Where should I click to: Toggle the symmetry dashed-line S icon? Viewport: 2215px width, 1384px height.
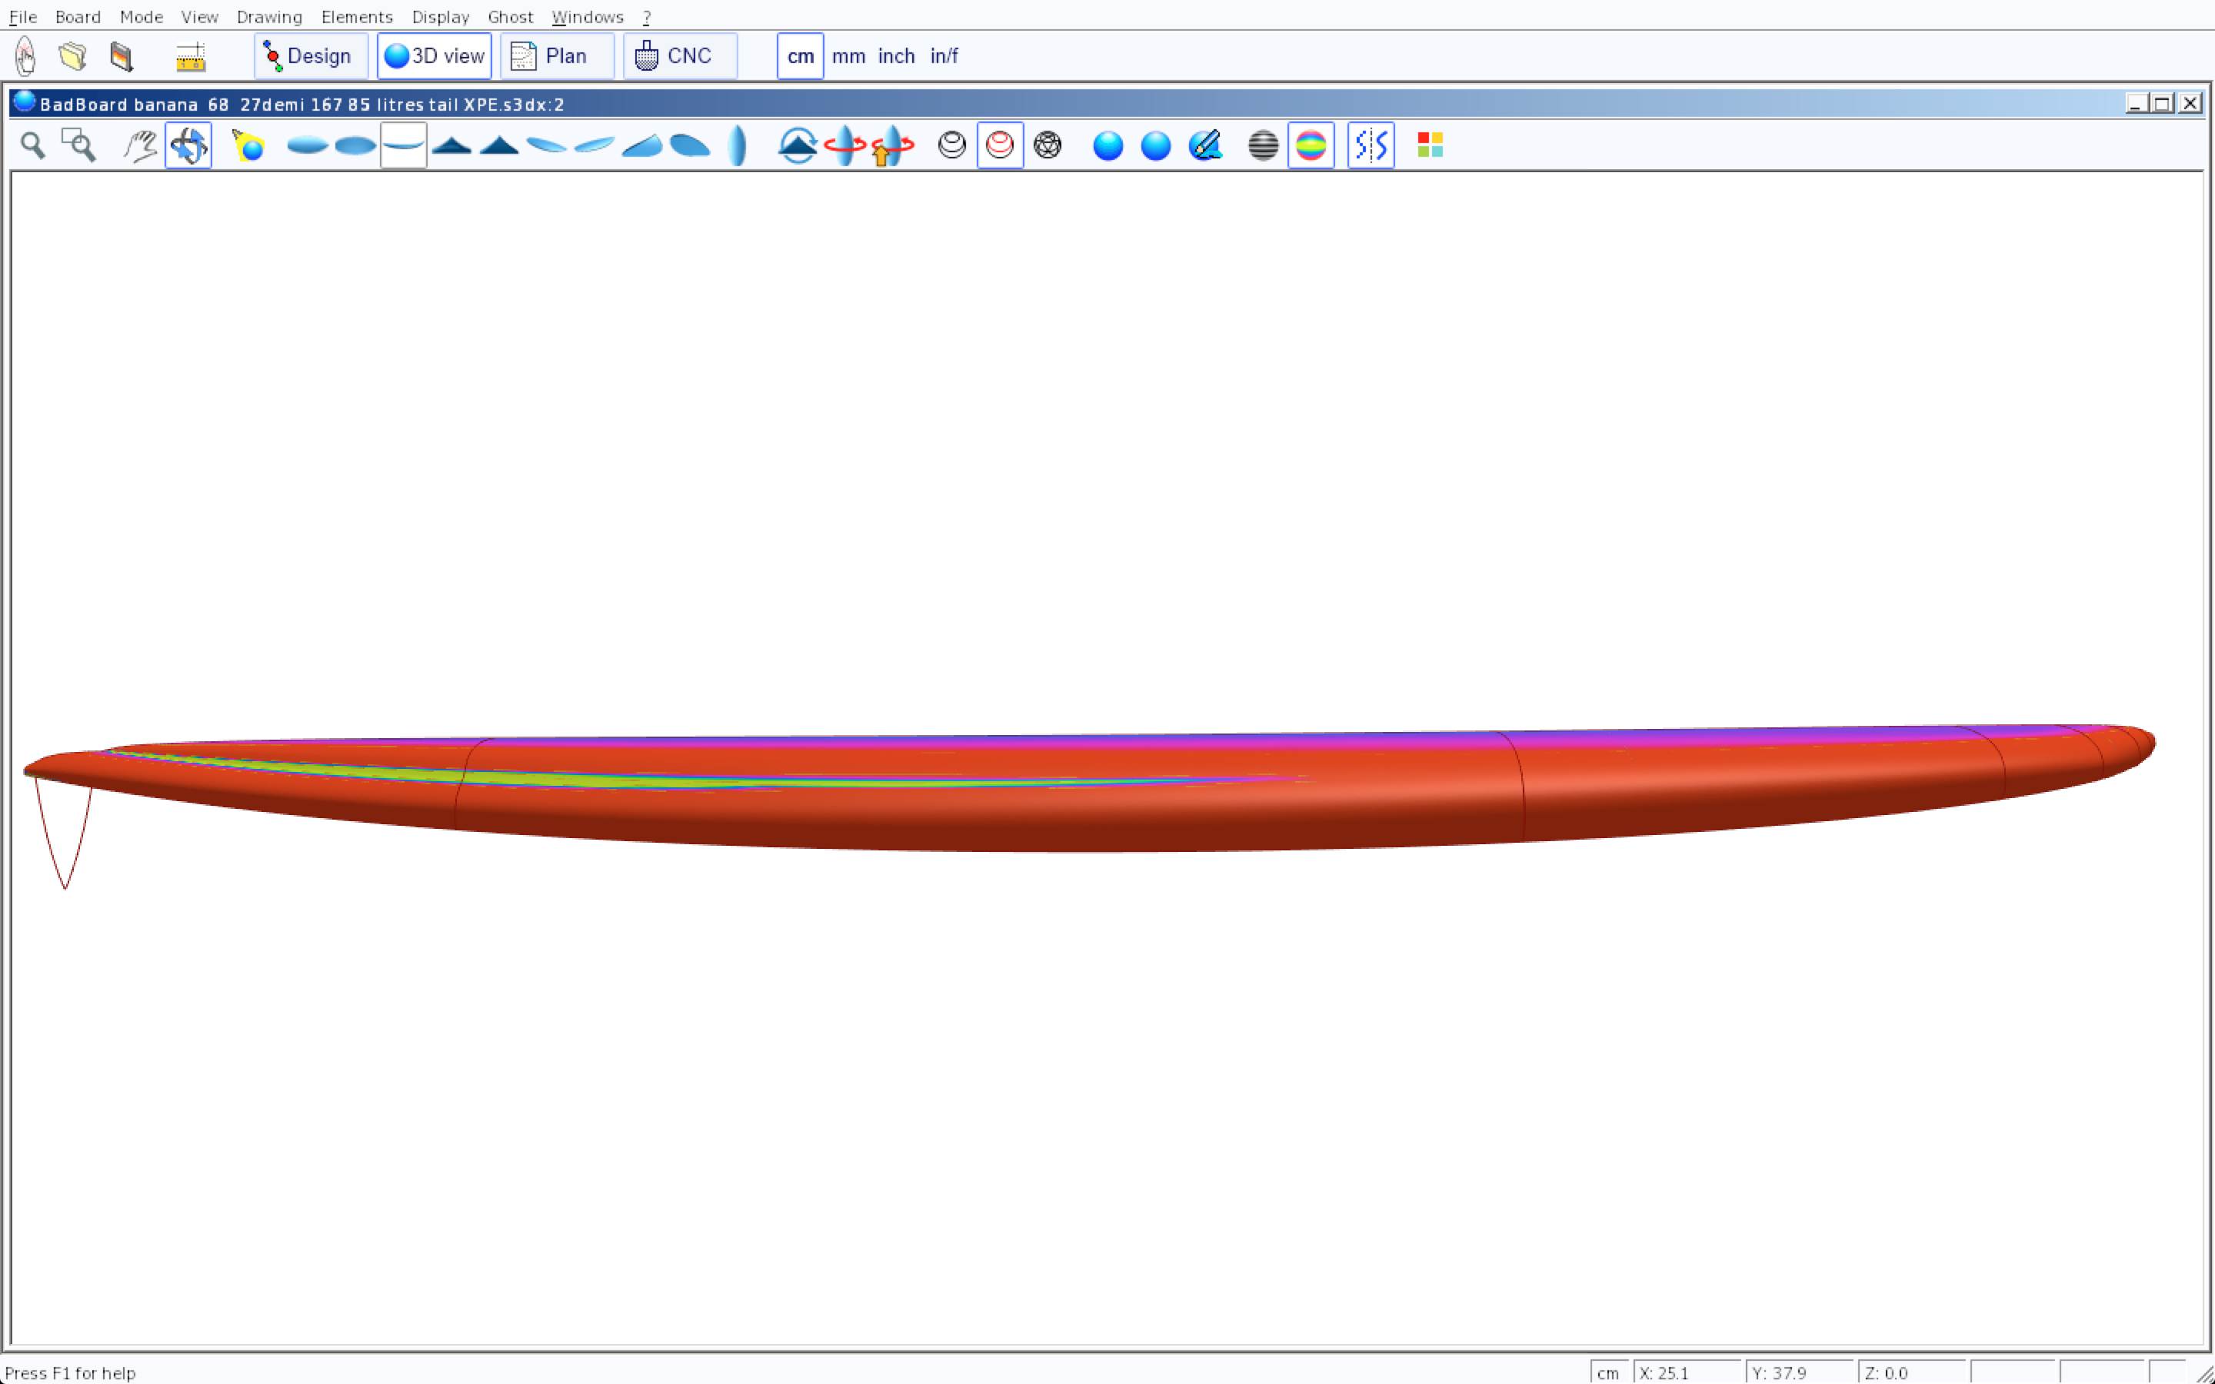pyautogui.click(x=1371, y=145)
